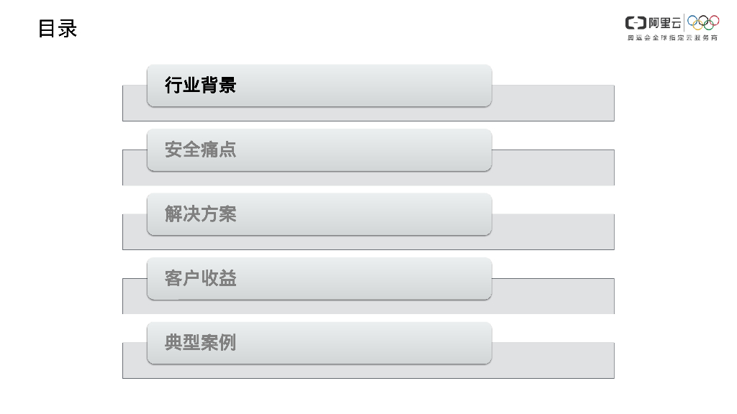Open the 客户收益 section button
Image resolution: width=737 pixels, height=414 pixels.
coord(319,279)
